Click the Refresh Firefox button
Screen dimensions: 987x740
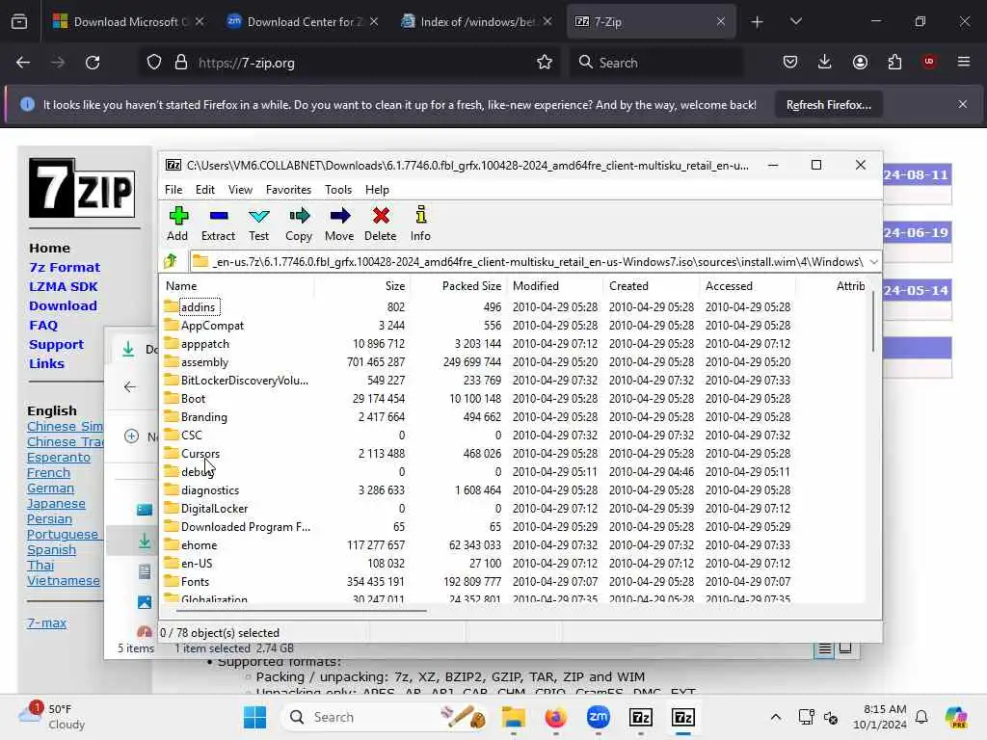[828, 105]
